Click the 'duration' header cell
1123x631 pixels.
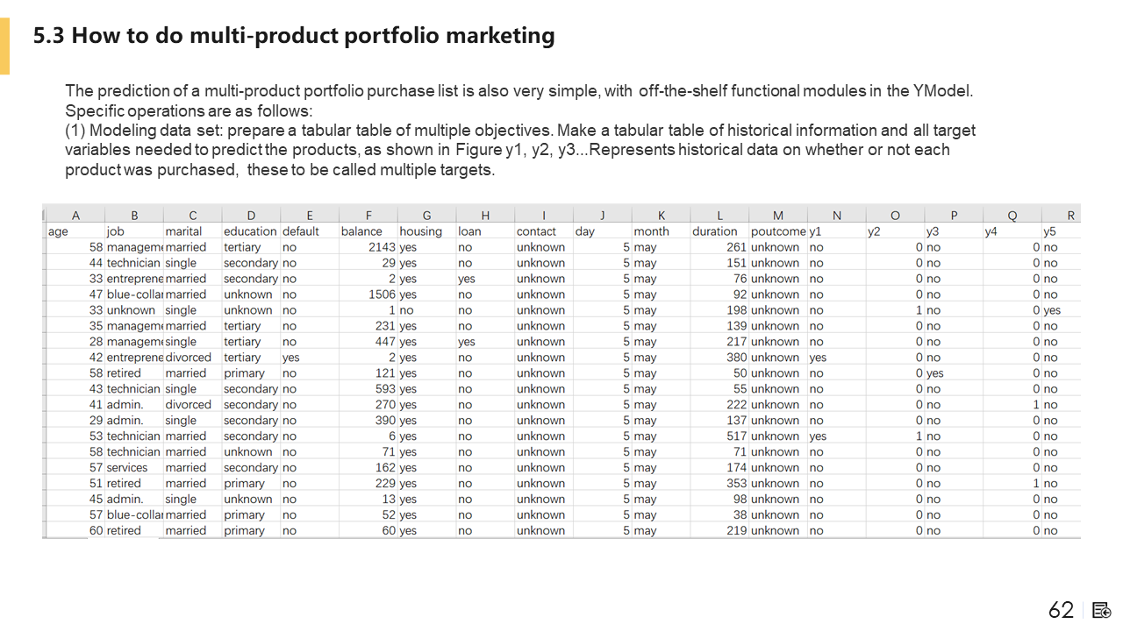point(714,231)
